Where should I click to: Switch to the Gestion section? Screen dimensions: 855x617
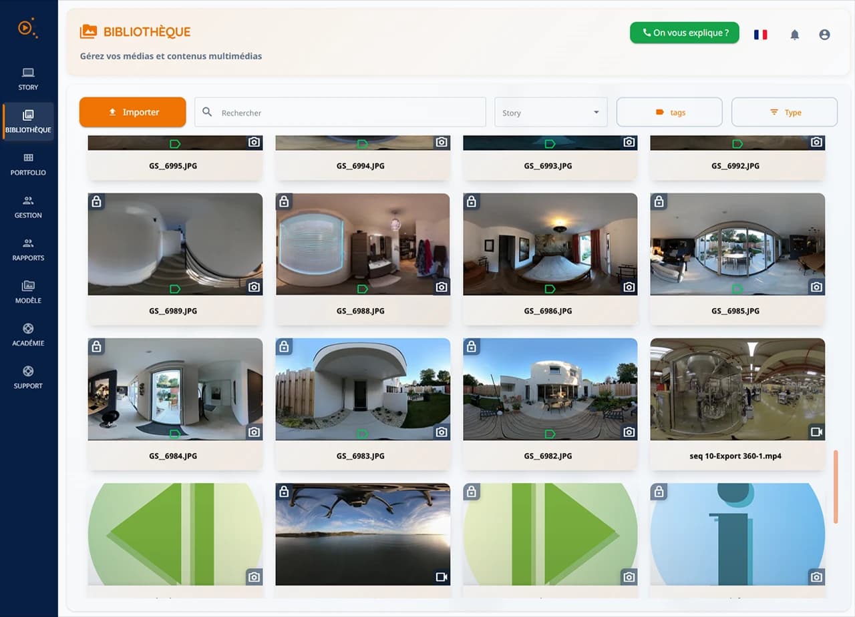[x=27, y=207]
